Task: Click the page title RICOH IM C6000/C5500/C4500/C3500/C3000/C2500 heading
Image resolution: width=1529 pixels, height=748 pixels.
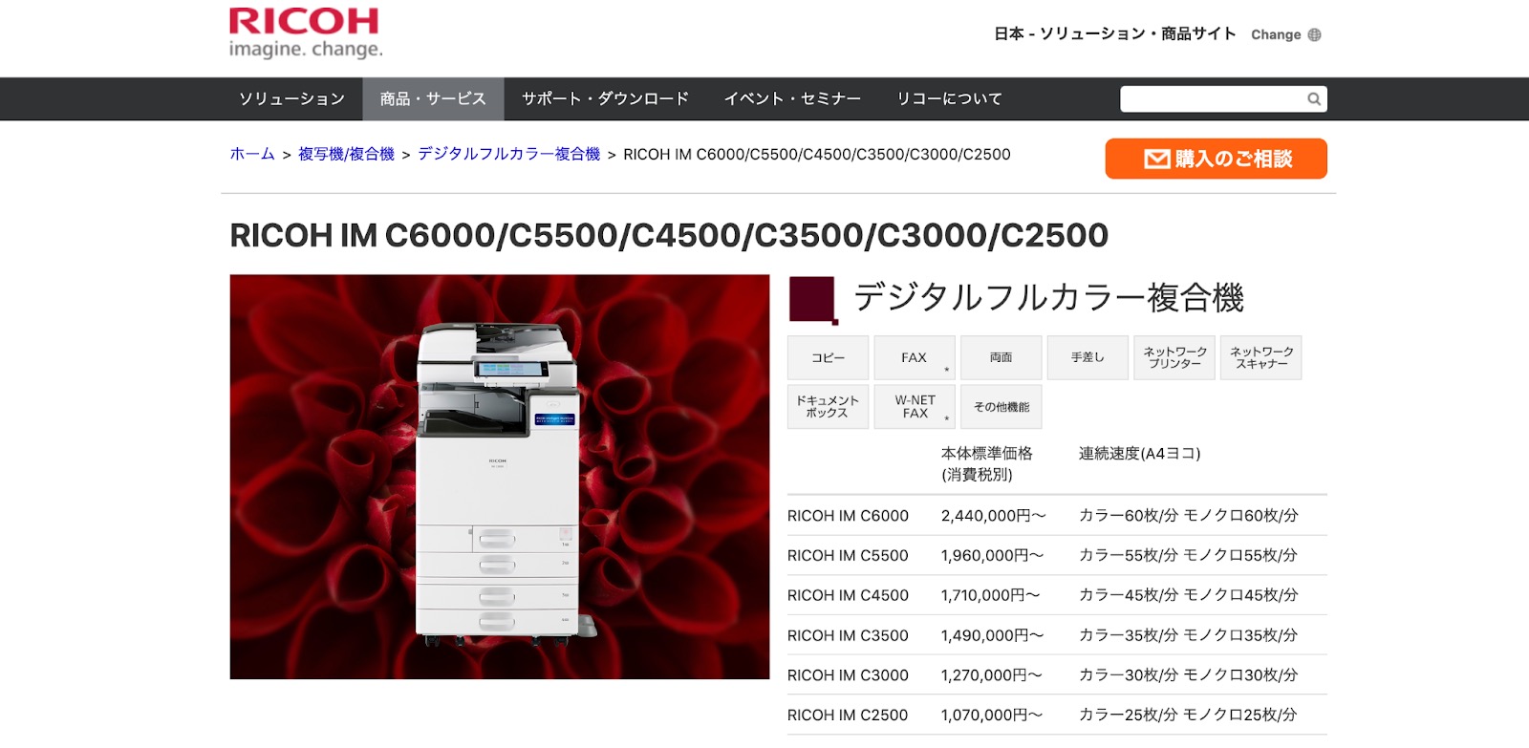Action: (x=669, y=235)
